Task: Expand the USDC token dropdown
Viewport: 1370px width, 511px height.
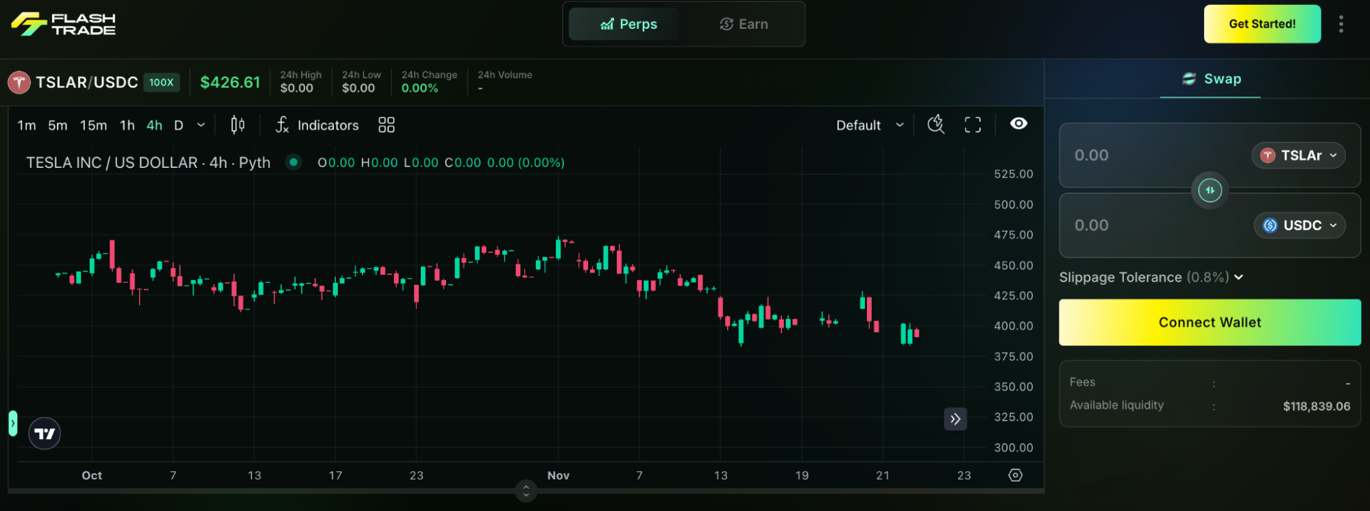Action: pyautogui.click(x=1299, y=225)
